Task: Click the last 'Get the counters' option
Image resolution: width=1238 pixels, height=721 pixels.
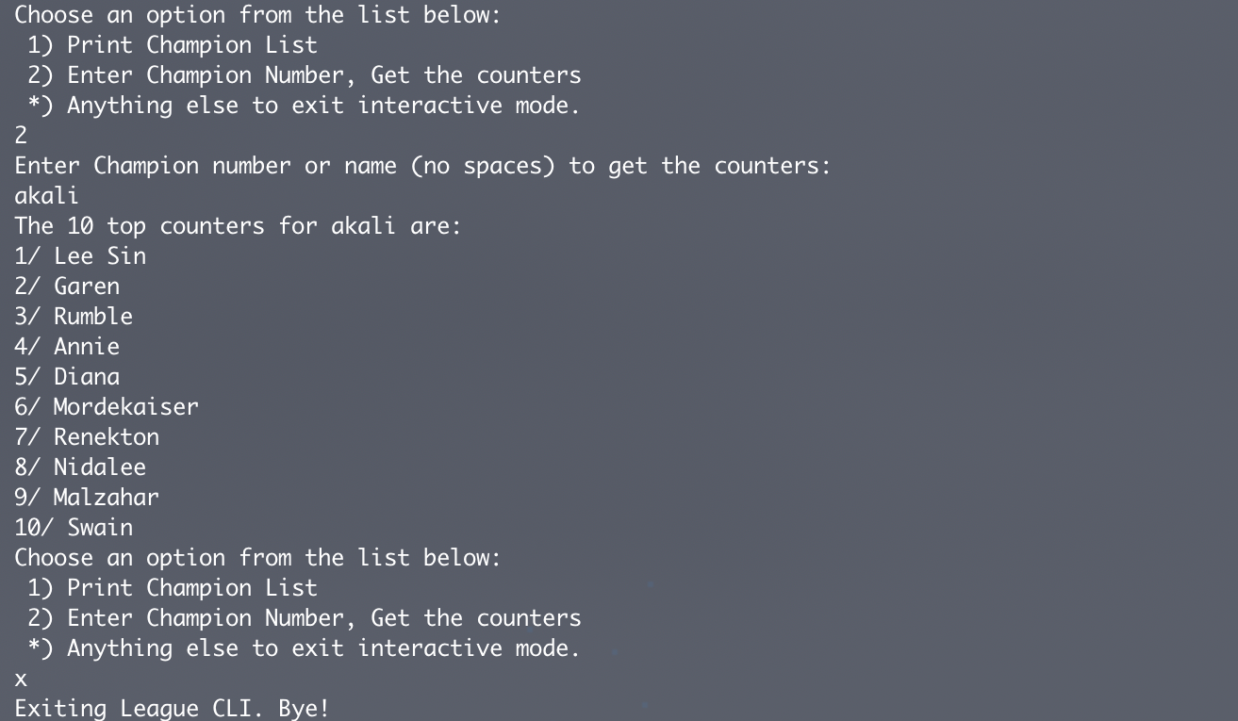Action: [476, 617]
